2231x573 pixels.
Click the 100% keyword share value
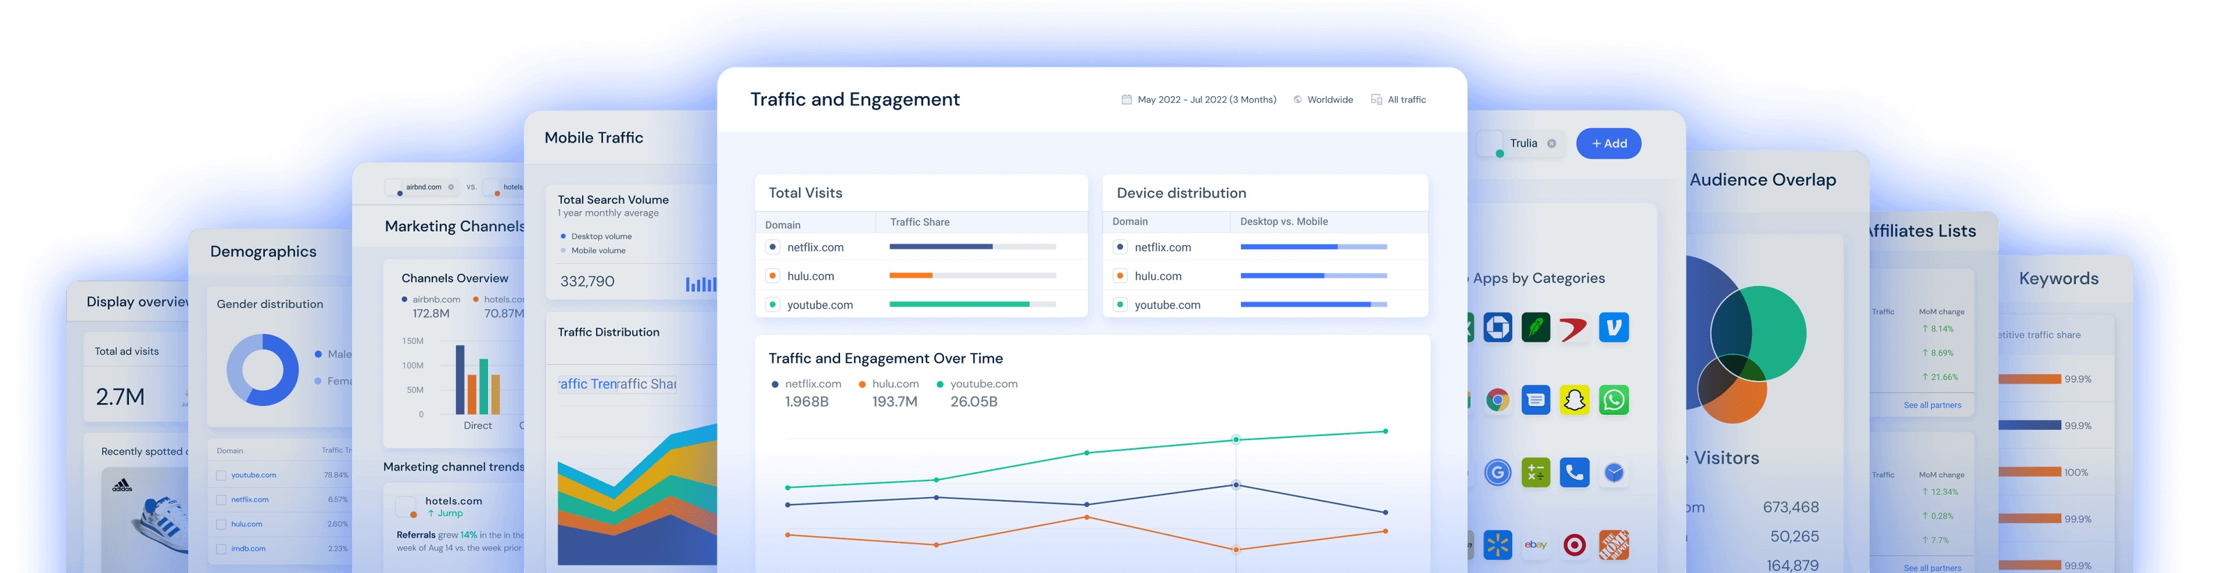pyautogui.click(x=2076, y=473)
